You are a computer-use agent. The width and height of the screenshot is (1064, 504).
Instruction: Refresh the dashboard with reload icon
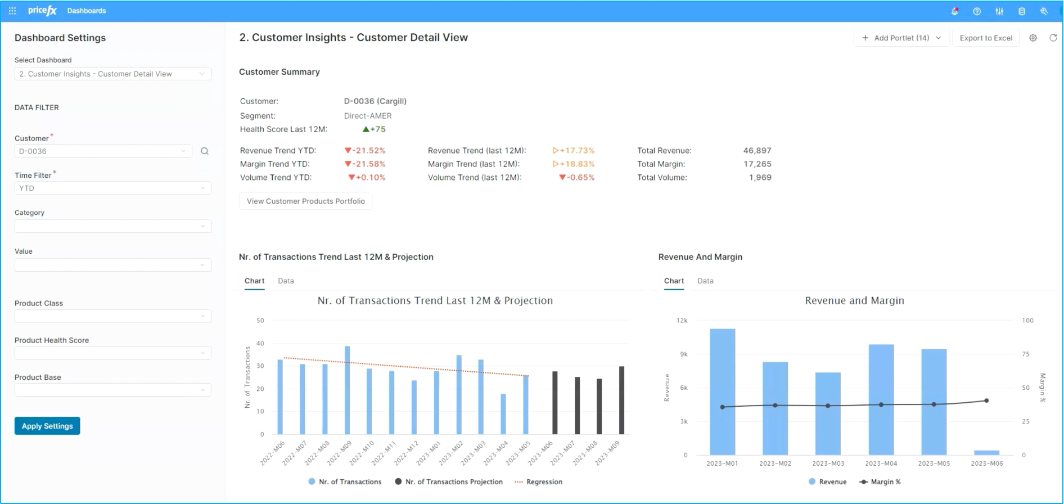[x=1053, y=38]
